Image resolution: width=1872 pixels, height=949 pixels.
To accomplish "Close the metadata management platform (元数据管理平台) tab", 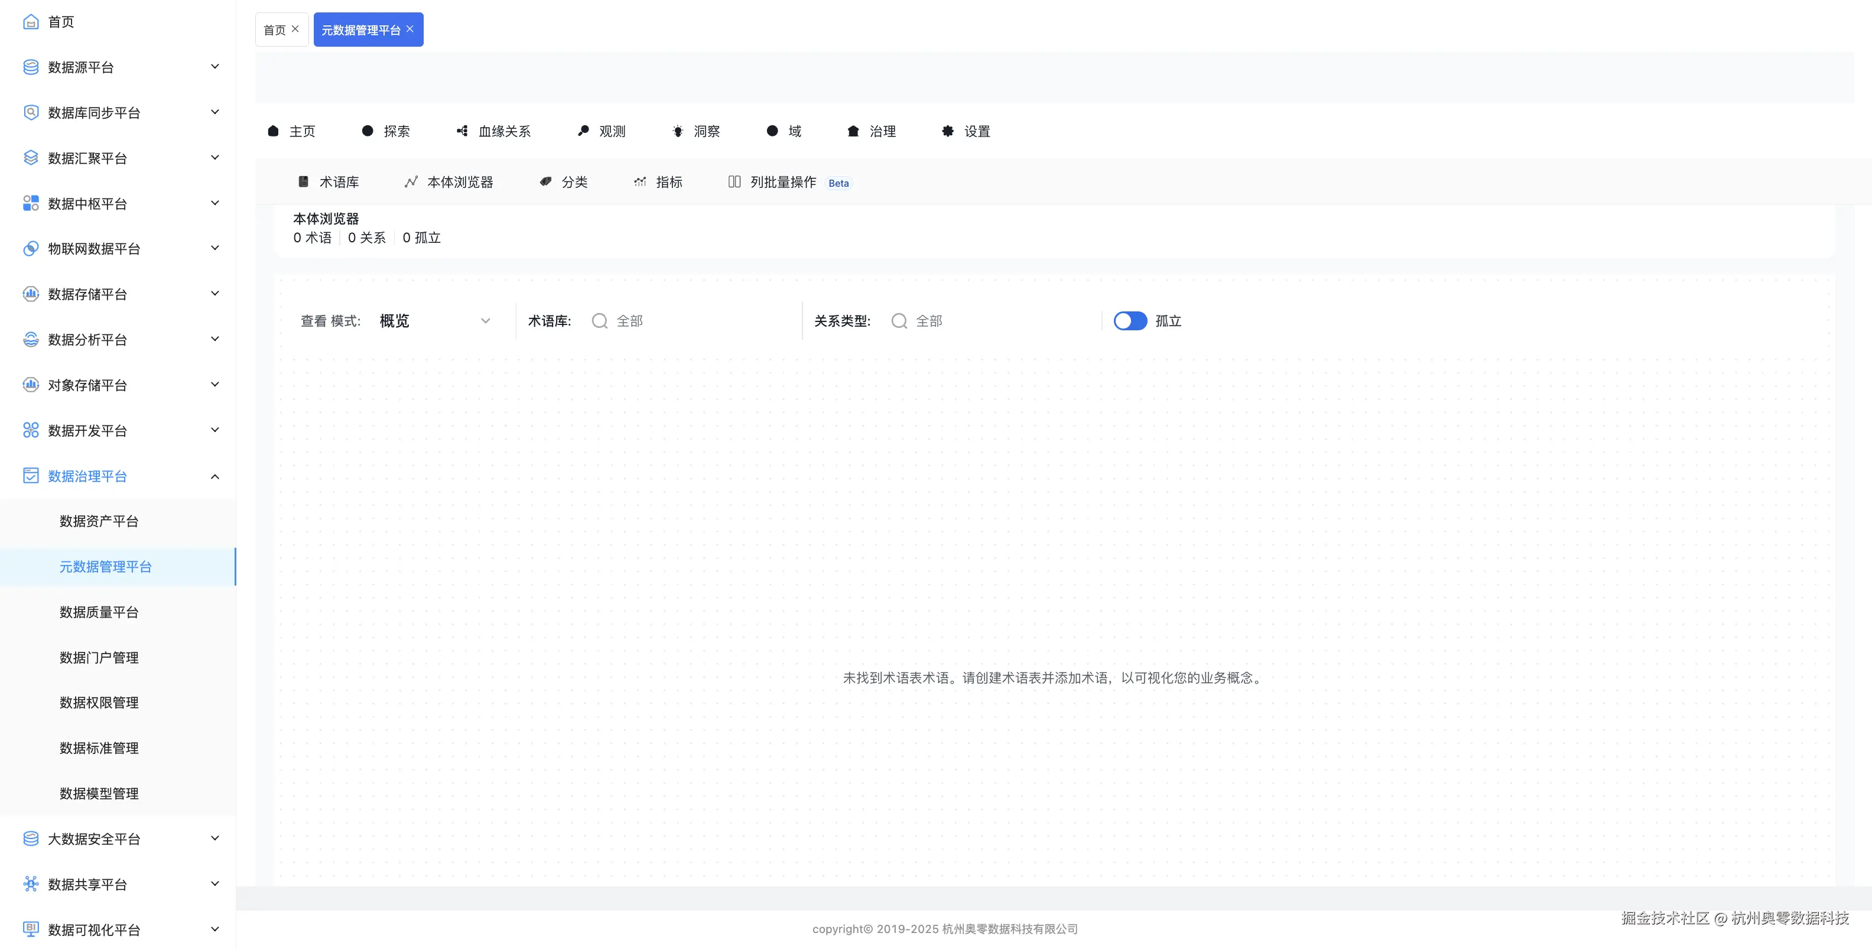I will point(410,29).
